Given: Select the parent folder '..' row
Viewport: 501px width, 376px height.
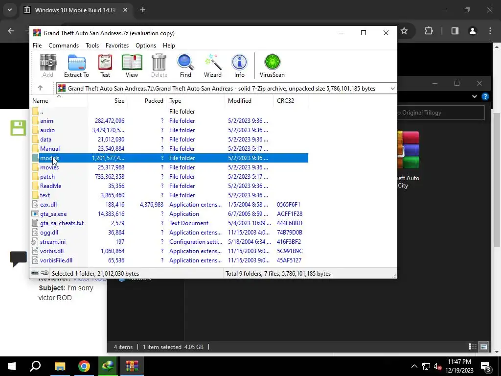Looking at the screenshot, I should pyautogui.click(x=170, y=112).
